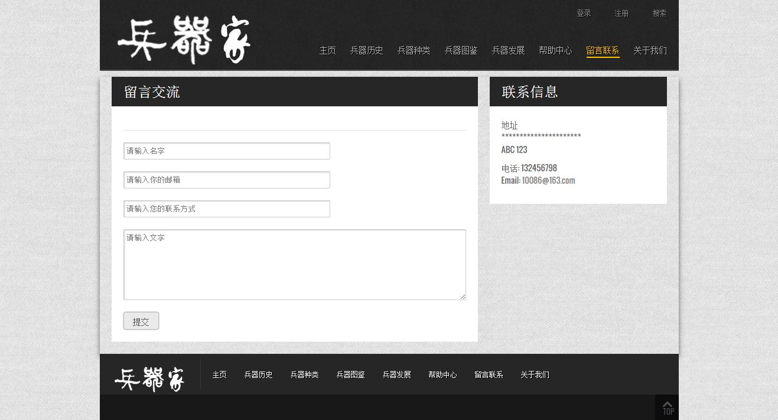Open 帮助中心 from top navigation
Image resolution: width=778 pixels, height=420 pixels.
555,51
